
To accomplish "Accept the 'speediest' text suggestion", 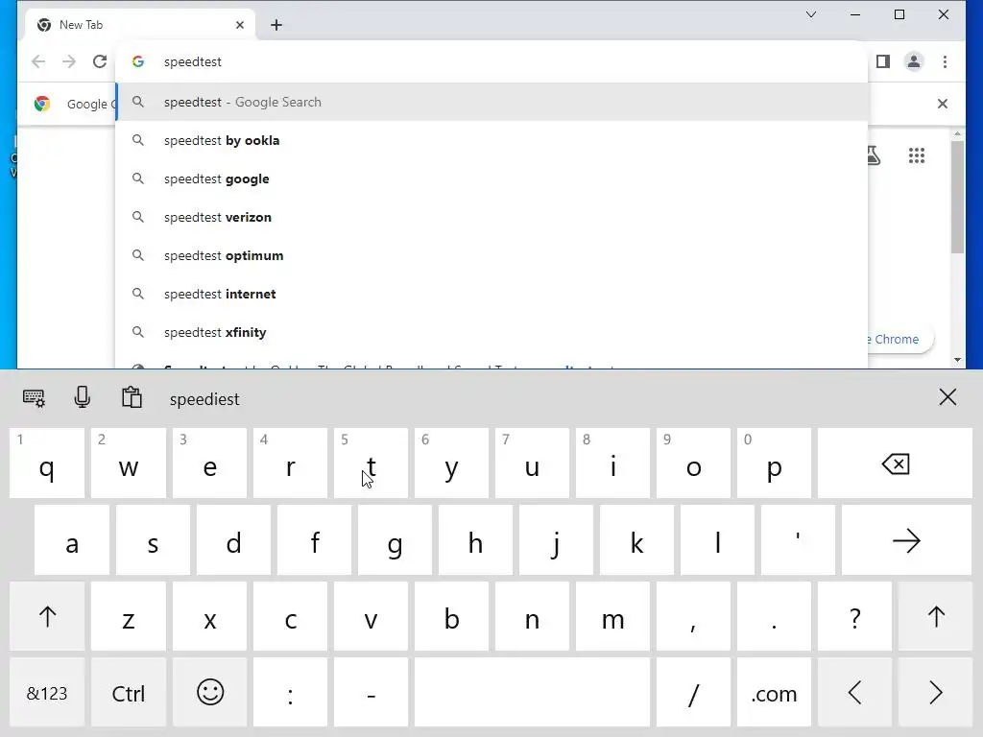I will tap(204, 399).
